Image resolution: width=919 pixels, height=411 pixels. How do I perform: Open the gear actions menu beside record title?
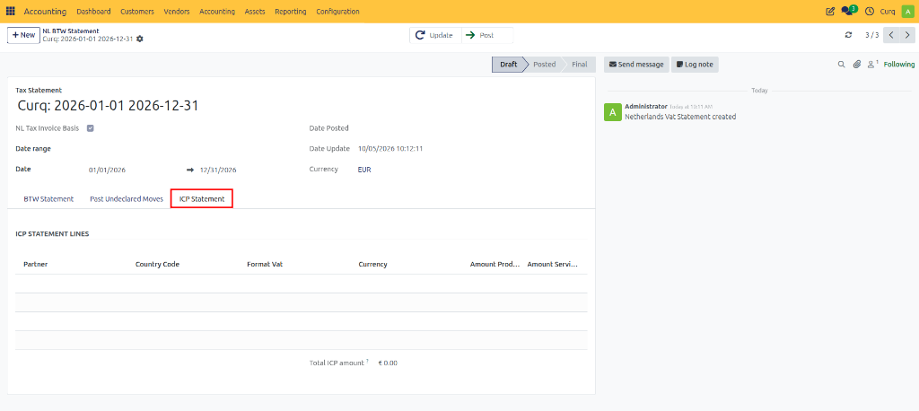pyautogui.click(x=139, y=39)
